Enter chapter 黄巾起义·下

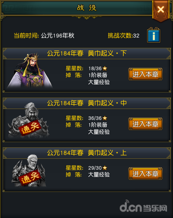pyautogui.click(x=145, y=74)
